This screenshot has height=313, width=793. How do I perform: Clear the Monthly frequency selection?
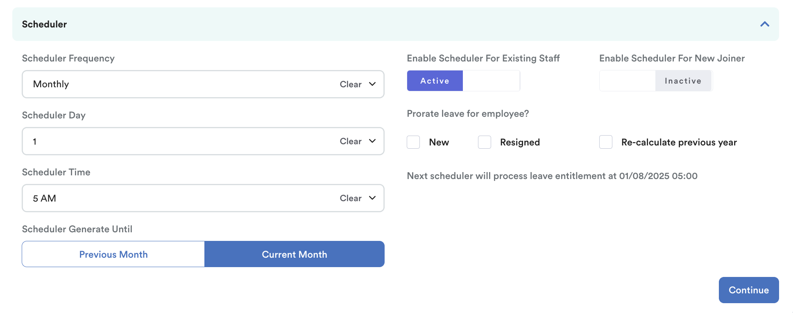(x=350, y=84)
